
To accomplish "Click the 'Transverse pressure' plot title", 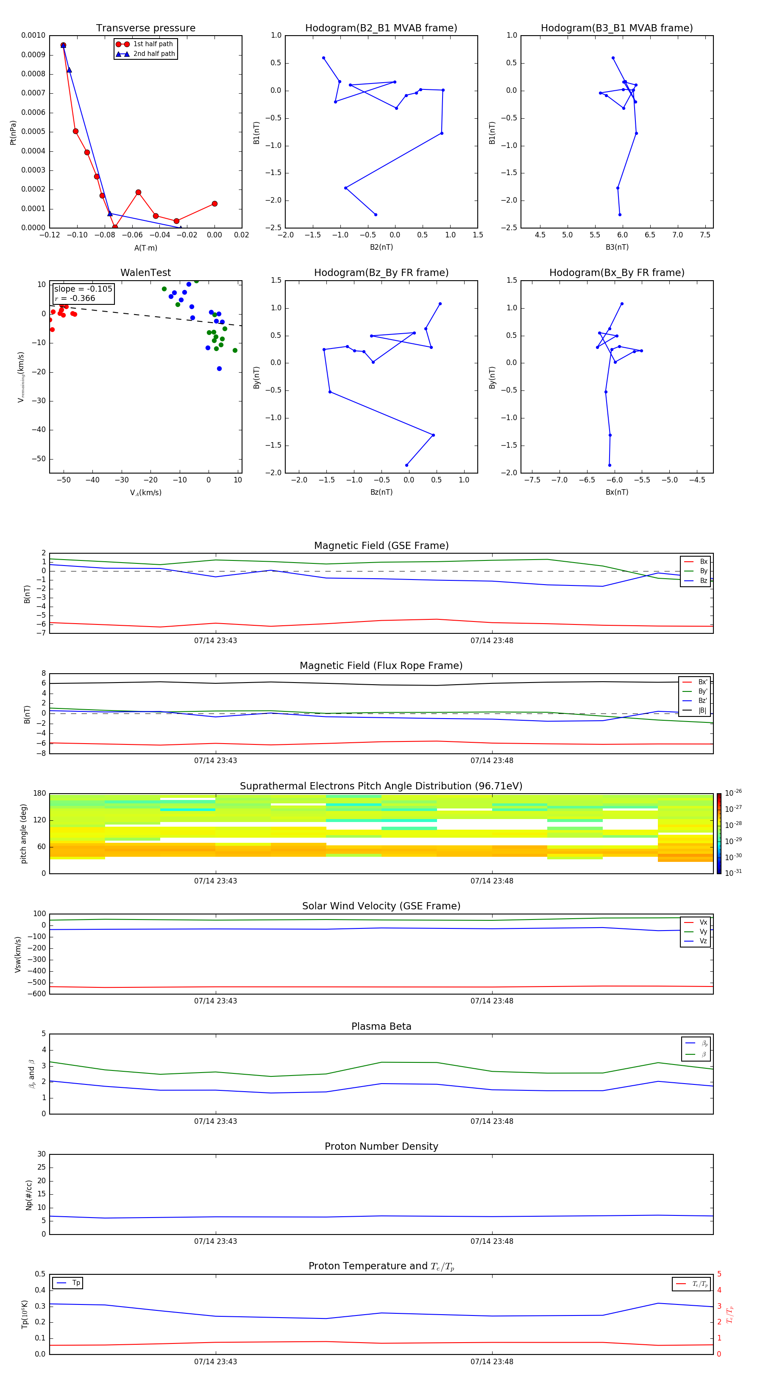I will pos(145,28).
